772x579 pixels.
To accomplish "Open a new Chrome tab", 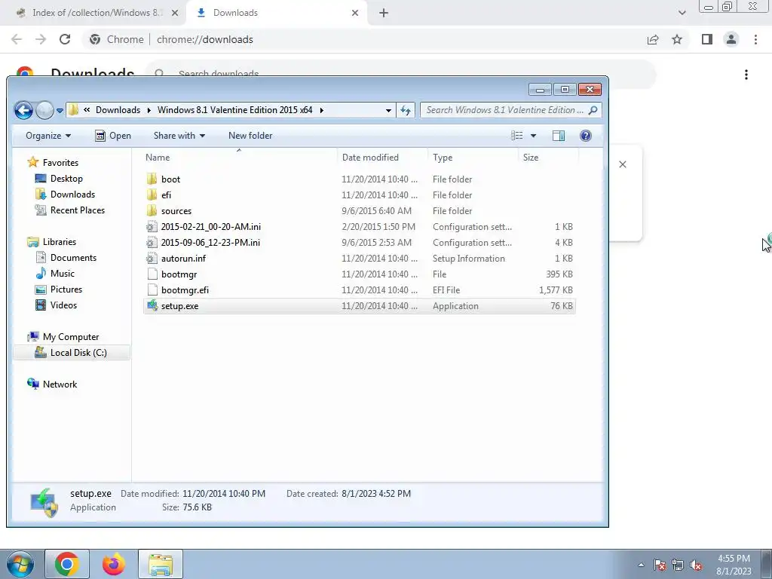I will pyautogui.click(x=384, y=14).
